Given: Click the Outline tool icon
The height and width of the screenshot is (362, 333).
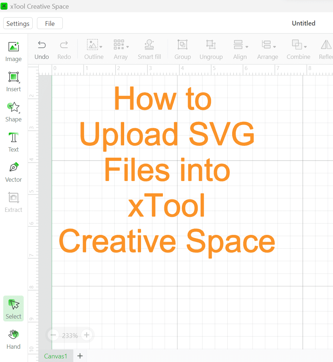Looking at the screenshot, I should coord(92,45).
